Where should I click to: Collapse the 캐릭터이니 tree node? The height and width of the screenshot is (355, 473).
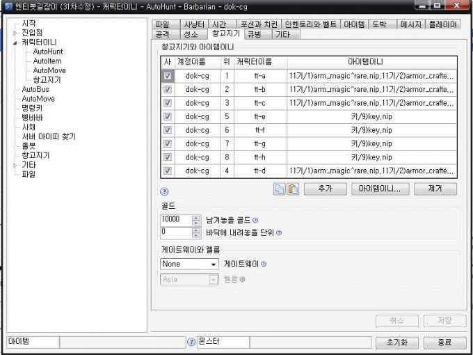coord(15,42)
